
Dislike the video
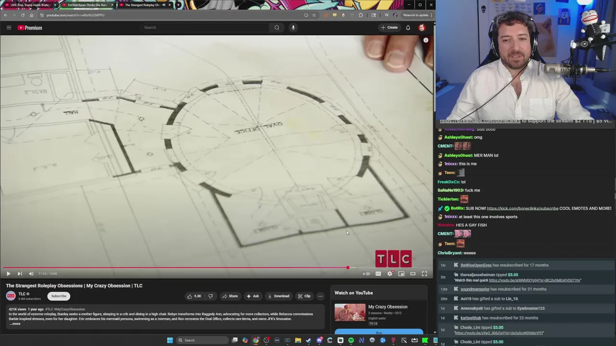click(x=210, y=296)
